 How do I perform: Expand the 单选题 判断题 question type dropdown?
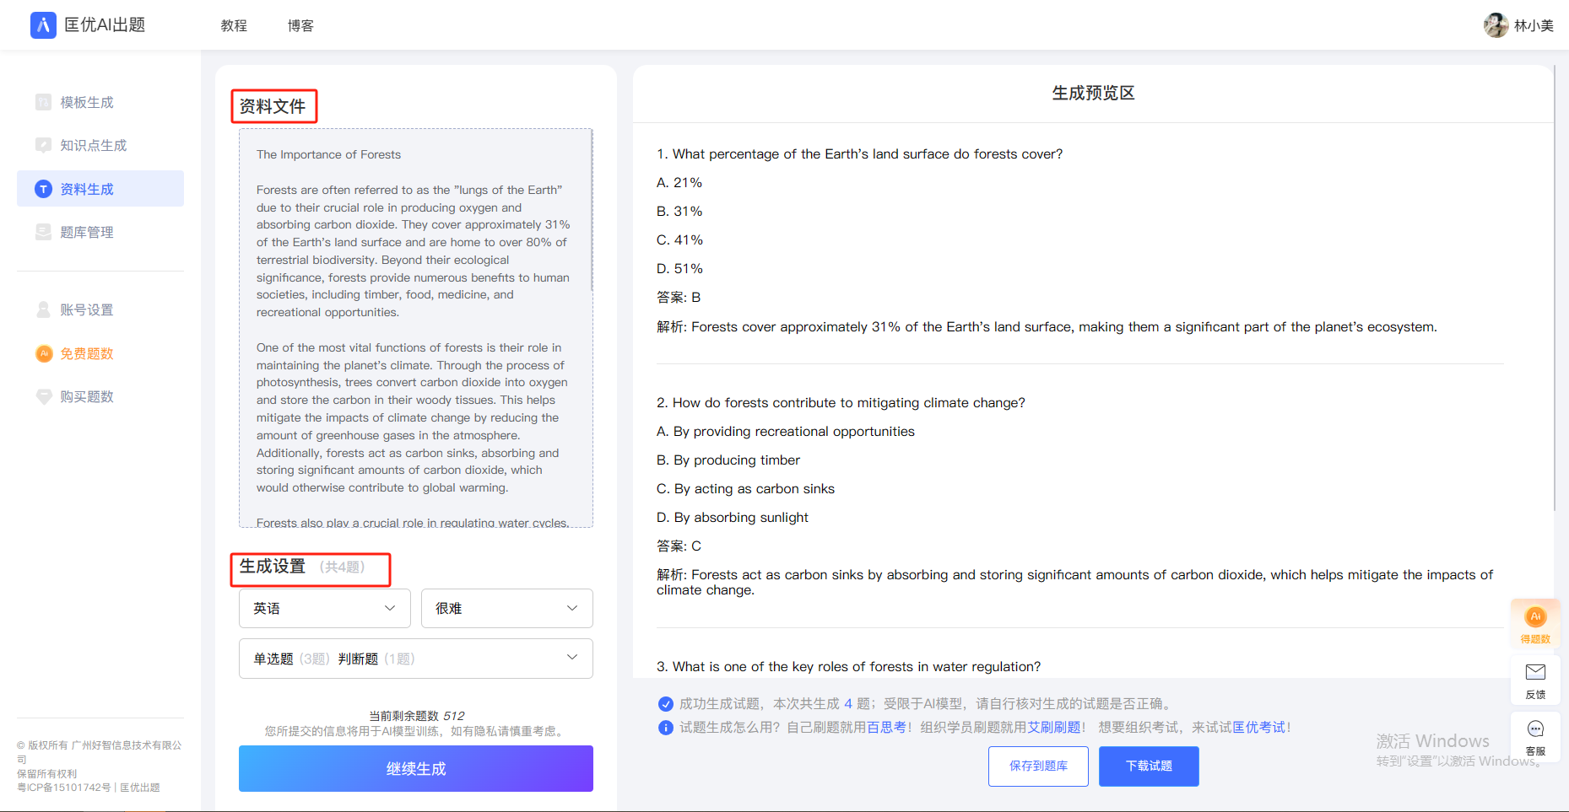click(416, 659)
